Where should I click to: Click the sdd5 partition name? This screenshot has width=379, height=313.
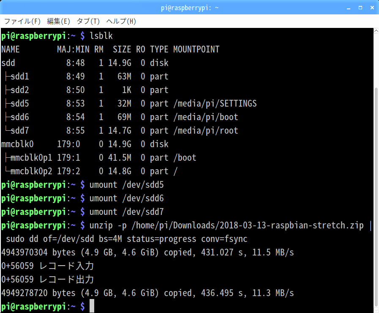coord(20,104)
